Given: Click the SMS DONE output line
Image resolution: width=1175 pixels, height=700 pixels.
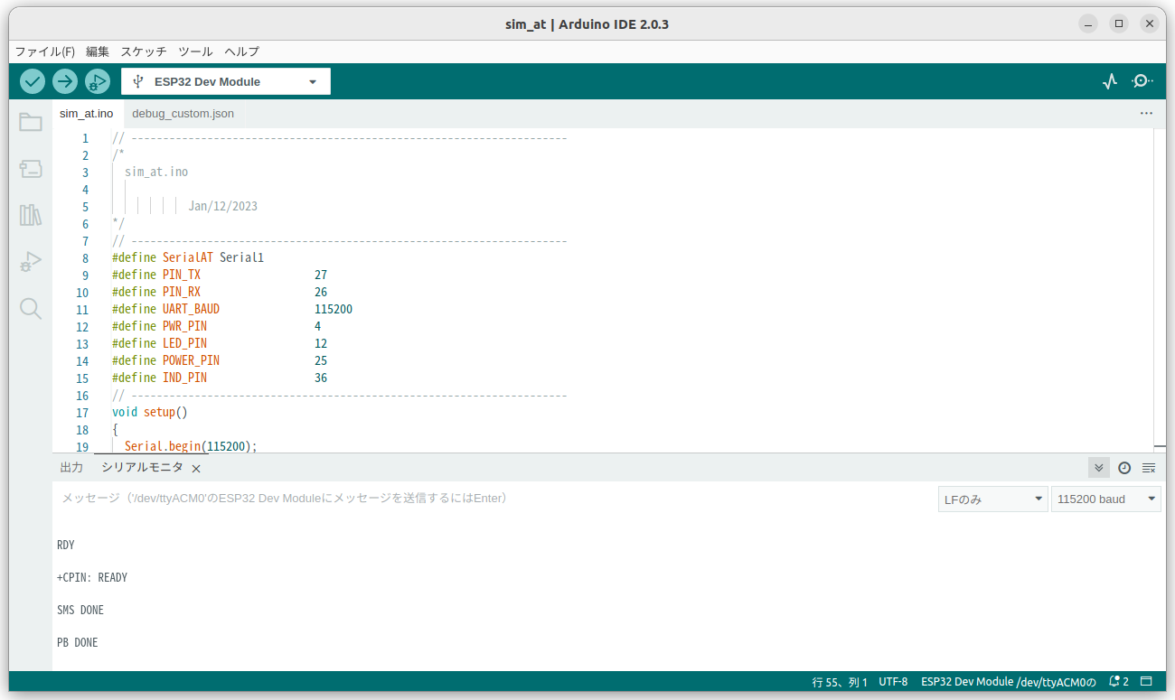Looking at the screenshot, I should 80,610.
